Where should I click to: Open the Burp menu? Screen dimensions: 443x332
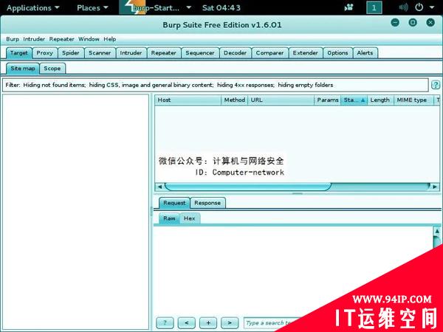click(13, 39)
